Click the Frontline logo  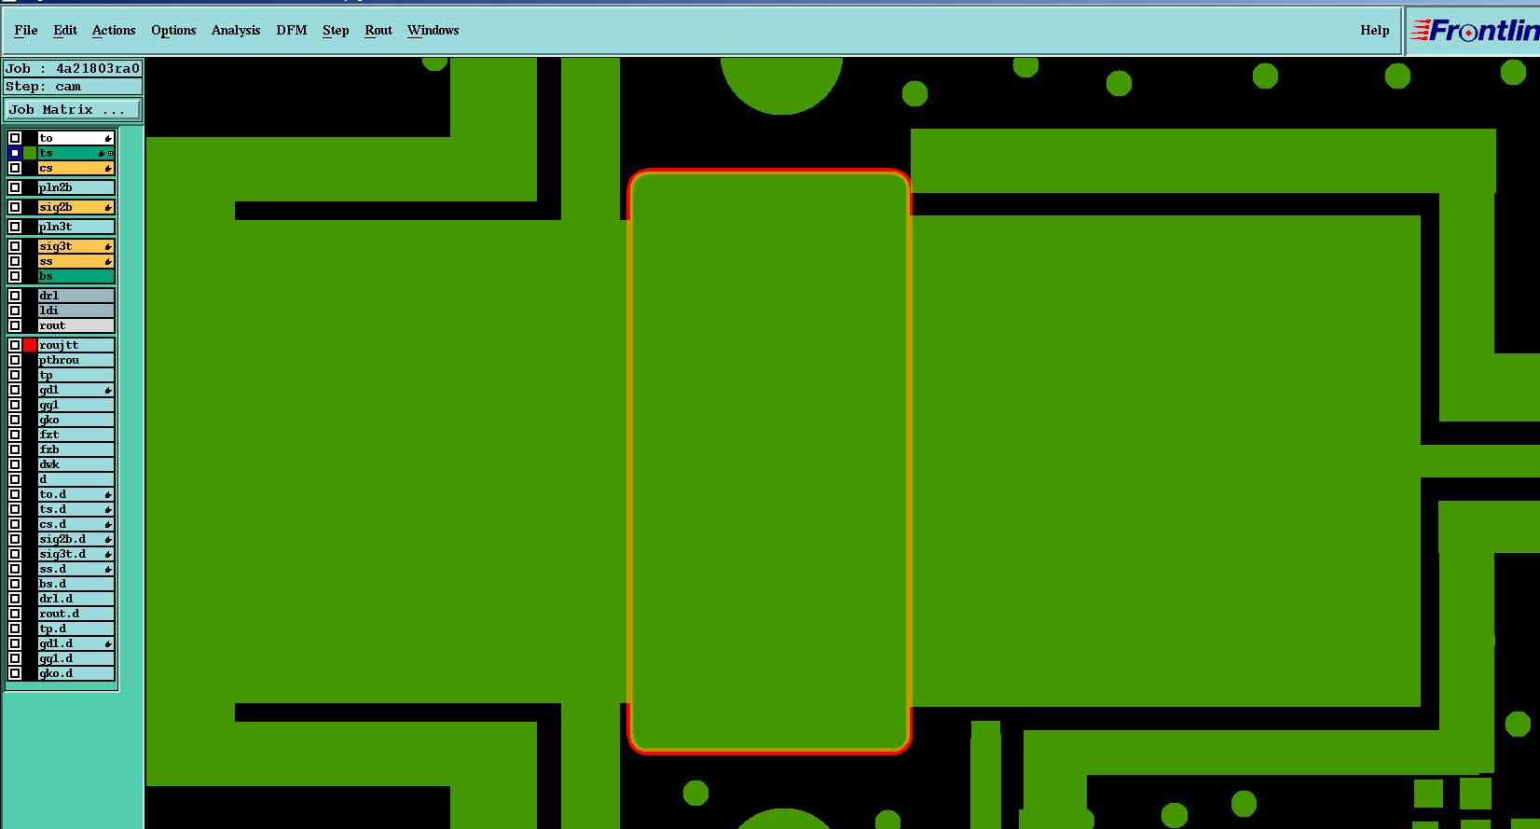point(1474,31)
